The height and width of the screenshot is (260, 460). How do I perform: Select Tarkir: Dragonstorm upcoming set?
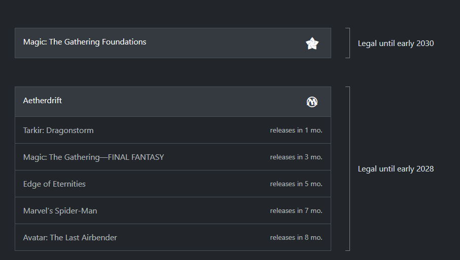tap(173, 130)
